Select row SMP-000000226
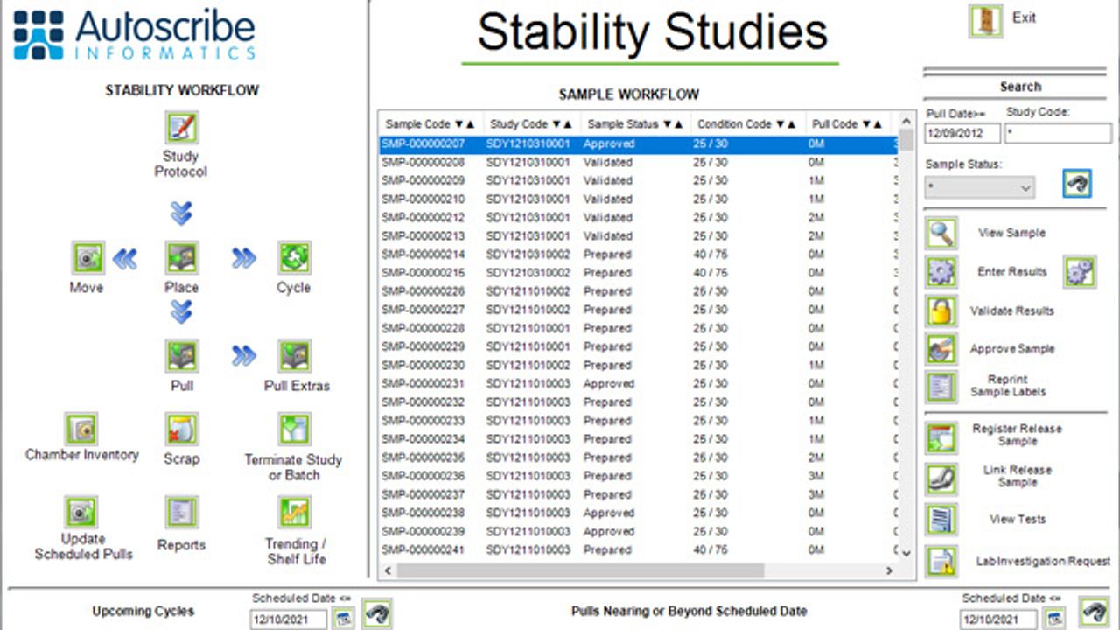The width and height of the screenshot is (1120, 630). (x=639, y=291)
